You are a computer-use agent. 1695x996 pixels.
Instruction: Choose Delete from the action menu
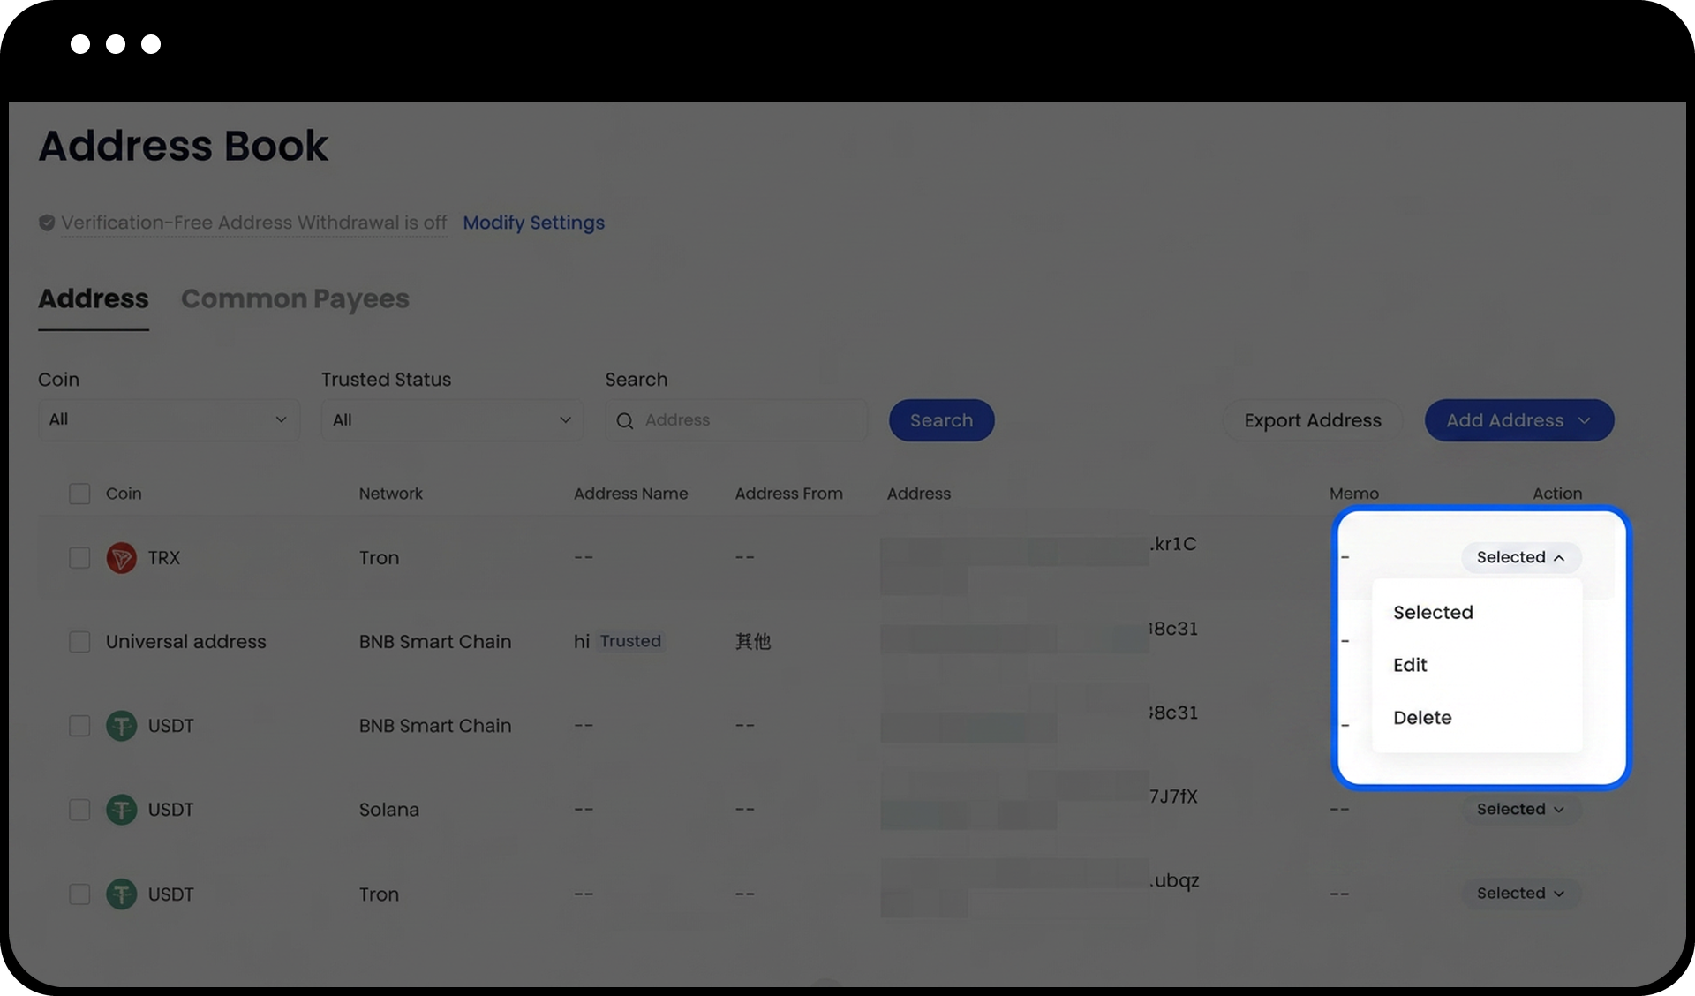tap(1422, 718)
